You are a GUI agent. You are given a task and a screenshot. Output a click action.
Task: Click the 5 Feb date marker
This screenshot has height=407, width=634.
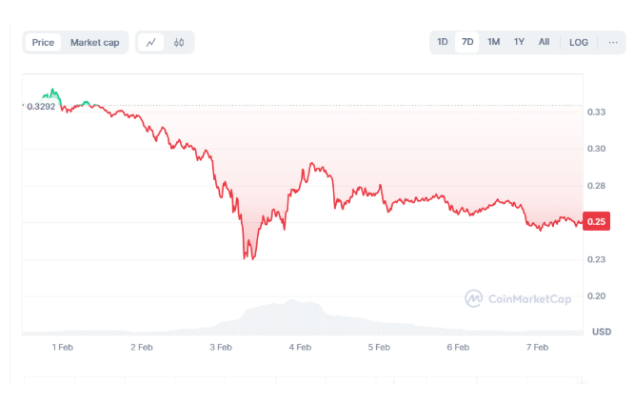tap(379, 348)
